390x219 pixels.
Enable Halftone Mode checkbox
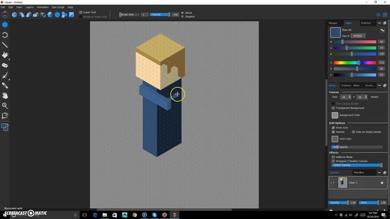click(x=333, y=157)
